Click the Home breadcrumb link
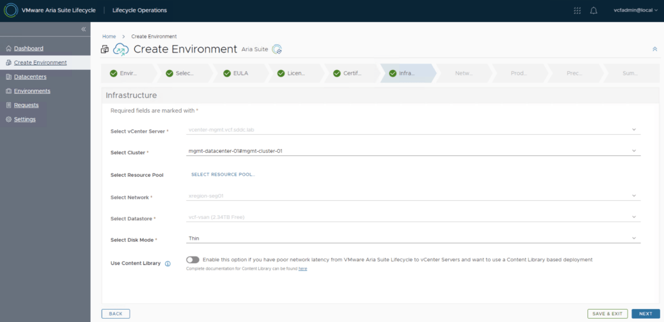Viewport: 664px width, 322px height. pyautogui.click(x=109, y=36)
